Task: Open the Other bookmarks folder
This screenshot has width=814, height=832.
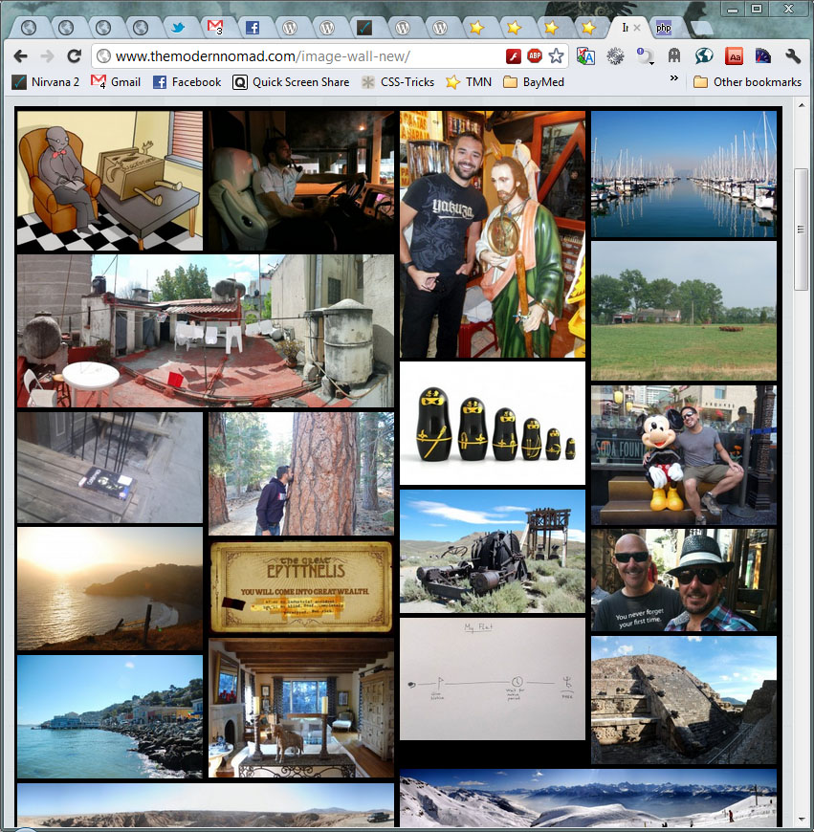Action: coord(747,82)
